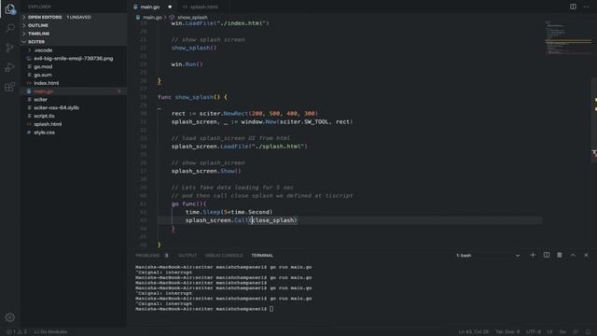597x336 pixels.
Task: Click show_splash in the breadcrumb
Action: 192,17
